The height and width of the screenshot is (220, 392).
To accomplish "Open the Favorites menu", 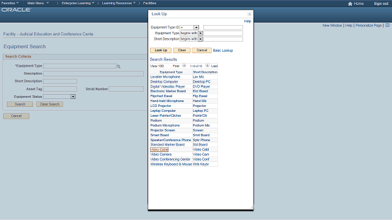I will click(x=10, y=3).
